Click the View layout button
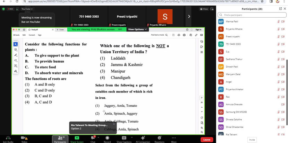The width and height of the screenshot is (288, 143). 204,9
